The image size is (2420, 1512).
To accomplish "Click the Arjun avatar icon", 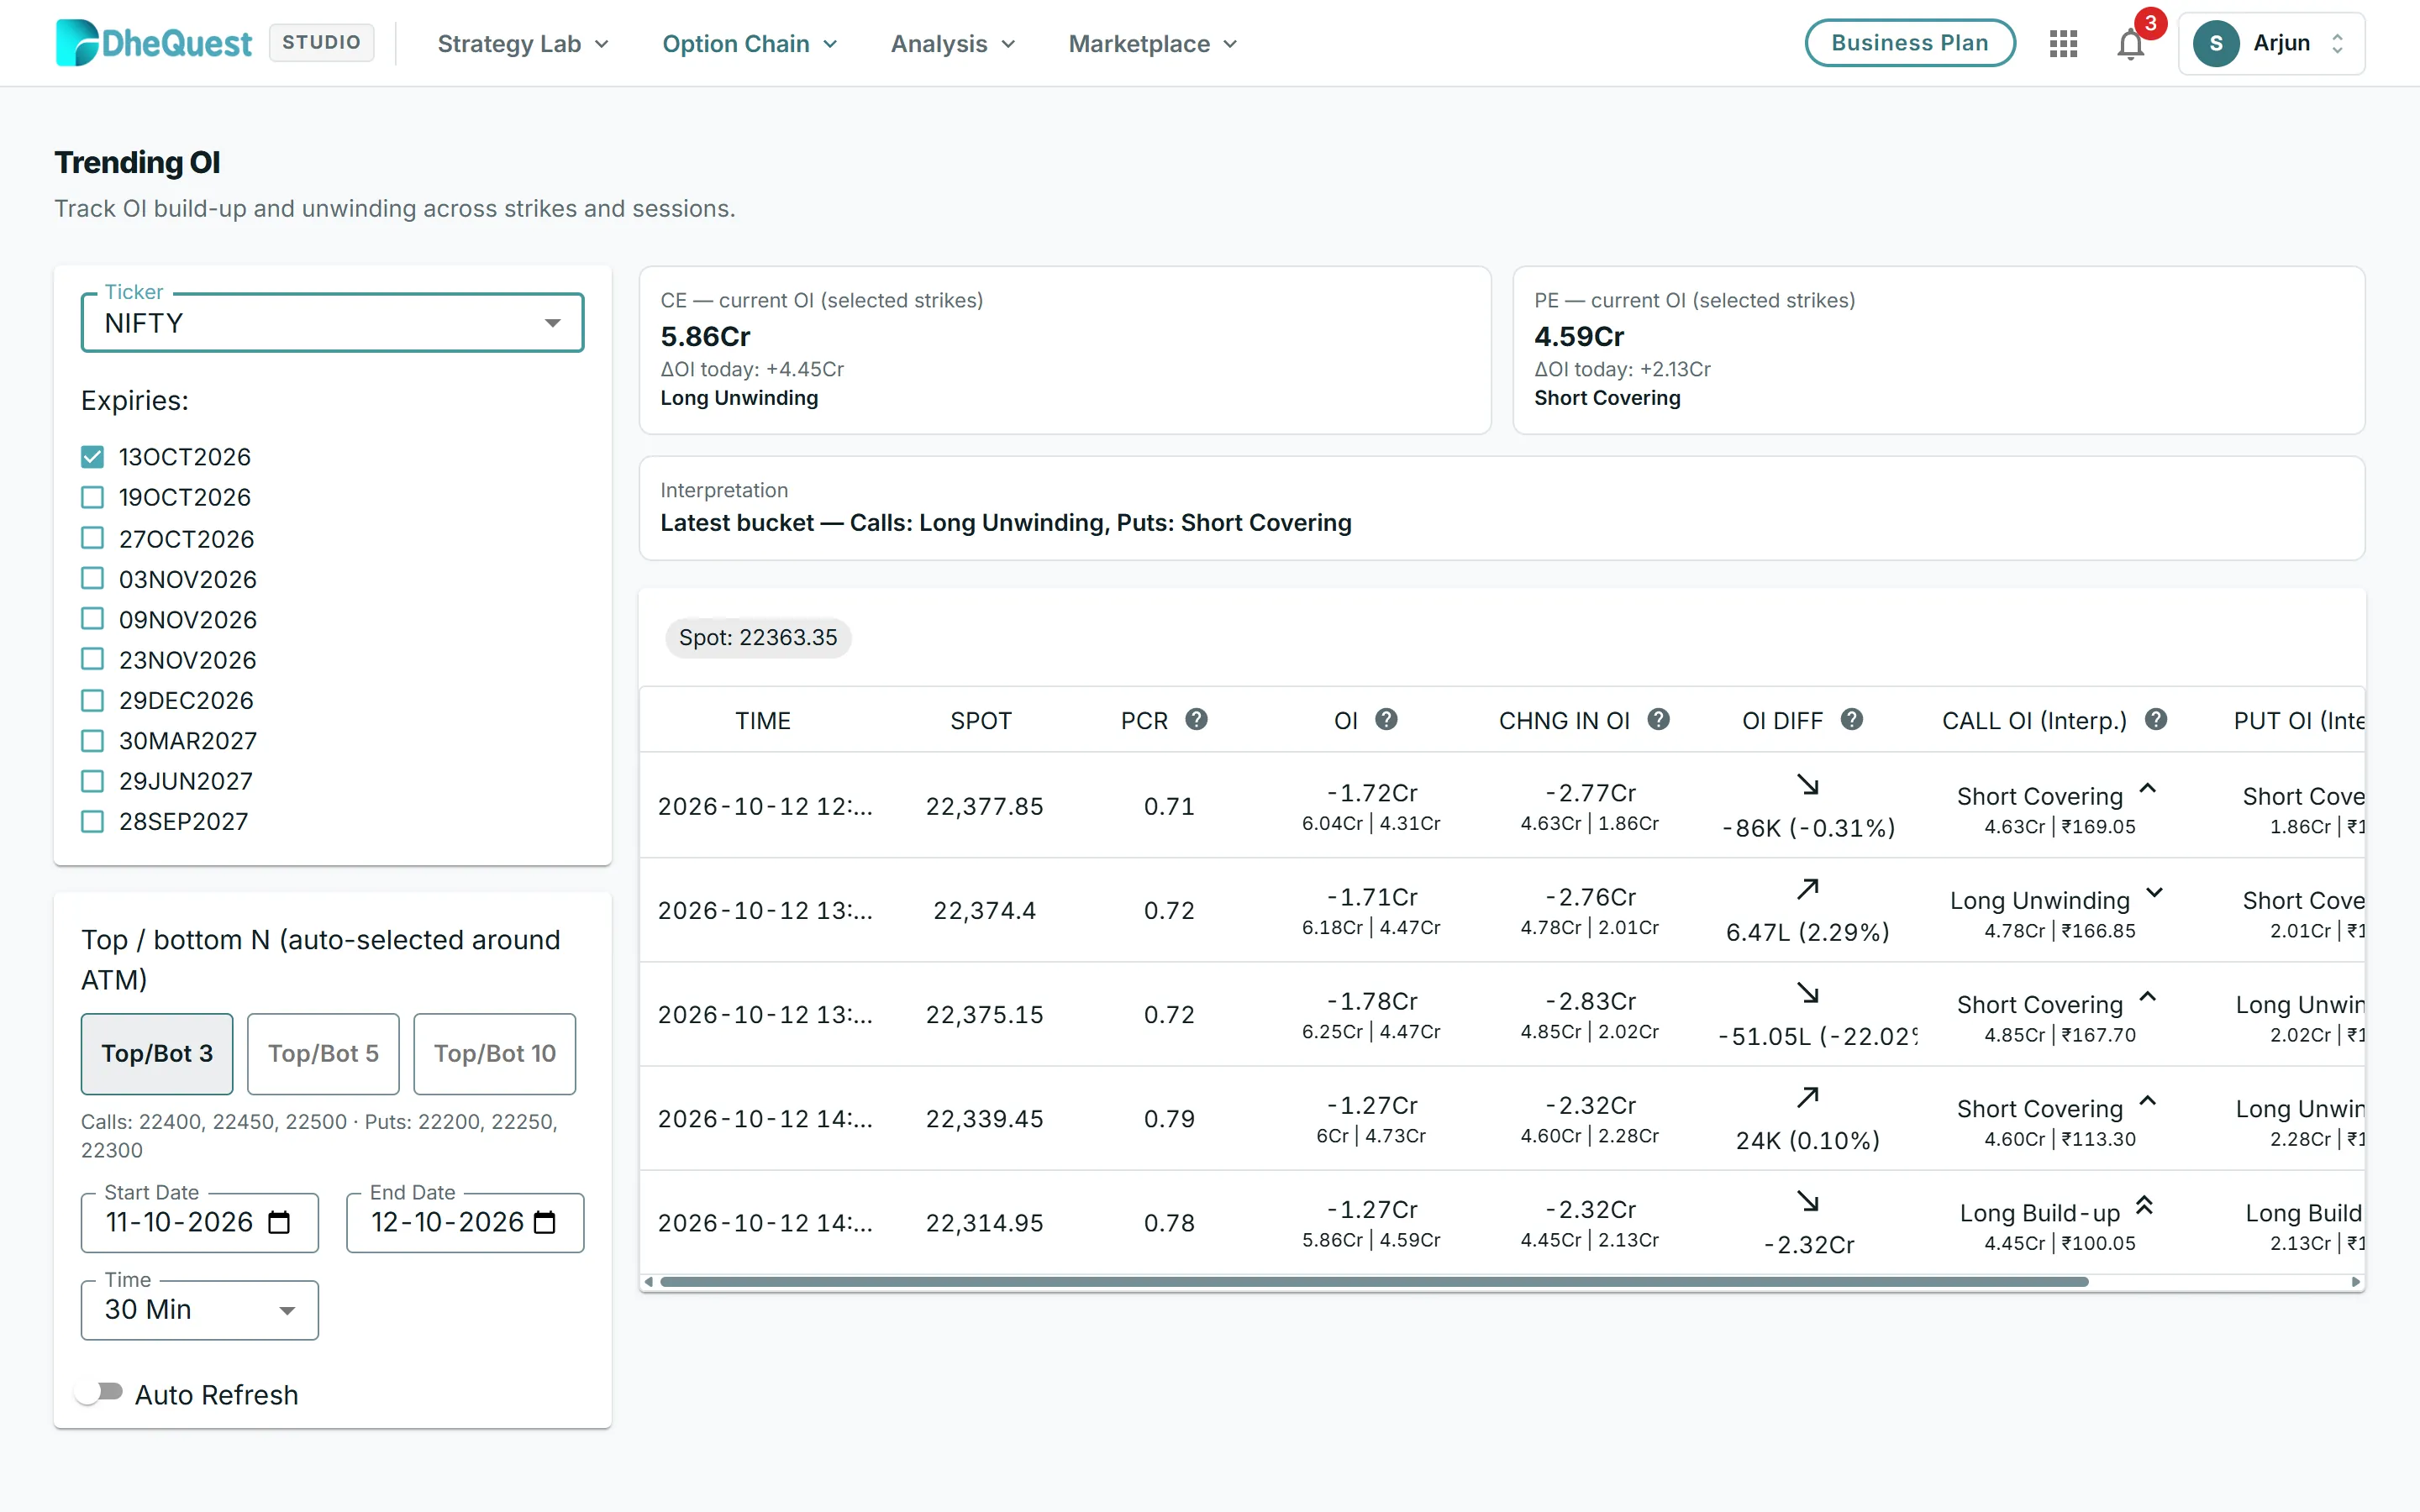I will point(2216,43).
